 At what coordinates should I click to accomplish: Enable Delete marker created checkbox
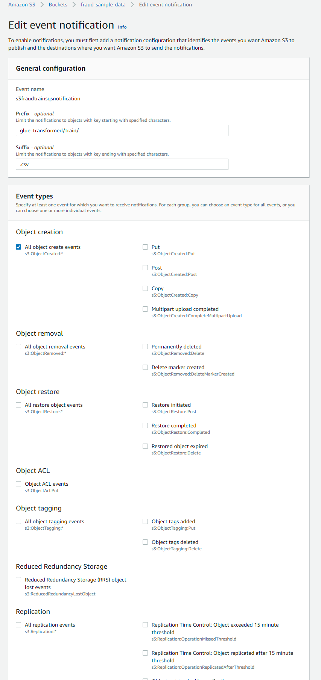click(145, 367)
